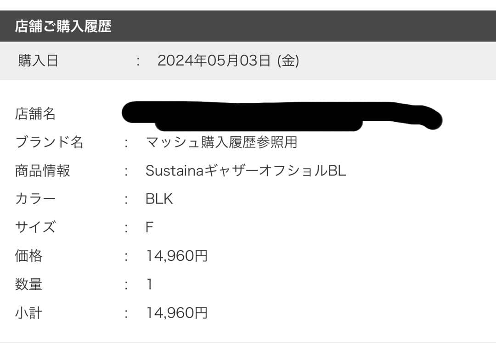Select the color value BLK
The height and width of the screenshot is (343, 496).
tap(159, 199)
